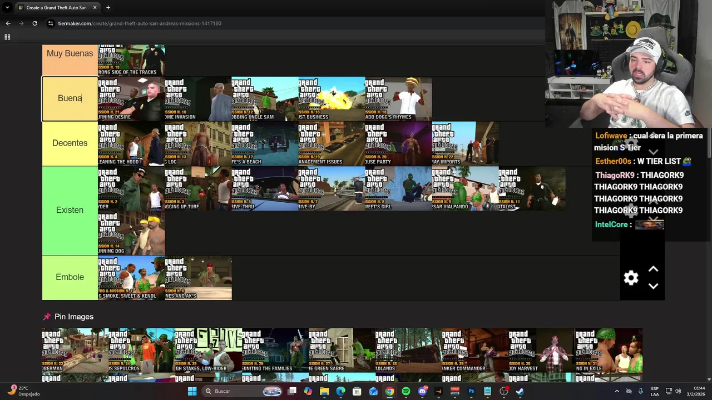The image size is (712, 400).
Task: Select the Madd Dogg's Rhymes thumbnail
Action: point(398,99)
